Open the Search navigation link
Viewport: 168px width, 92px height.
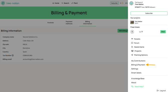[x=65, y=3]
